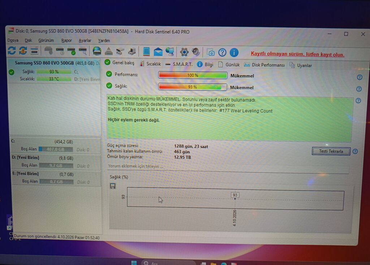Viewport: 370px width, 265px height.
Task: Select the E: [Yeni Birim] partition row
Action: (56, 178)
